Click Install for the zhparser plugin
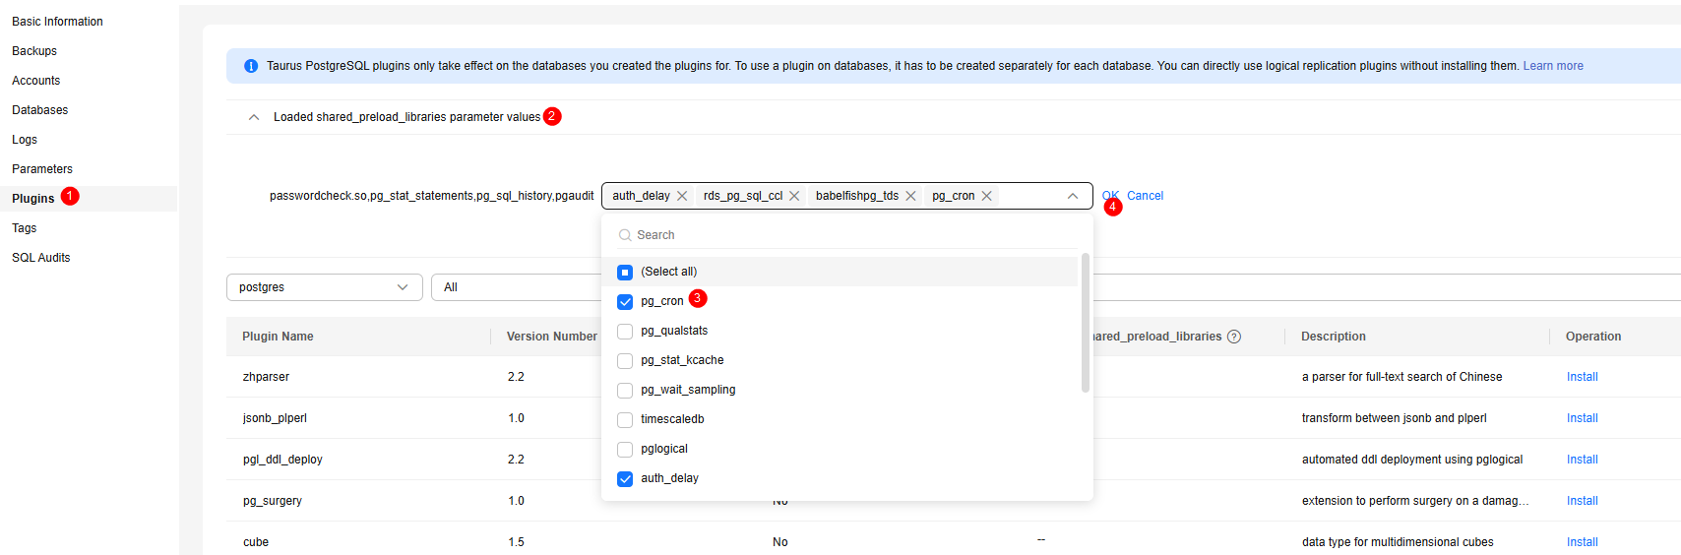 [1582, 377]
